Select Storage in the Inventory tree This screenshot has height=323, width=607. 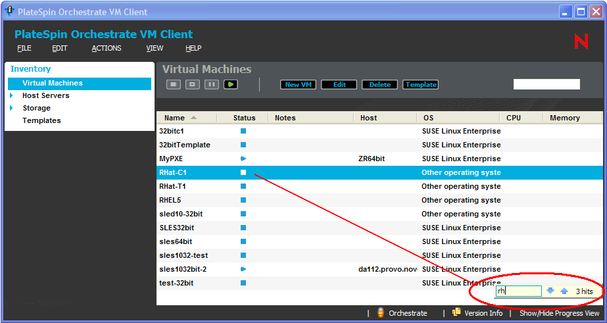[x=36, y=108]
